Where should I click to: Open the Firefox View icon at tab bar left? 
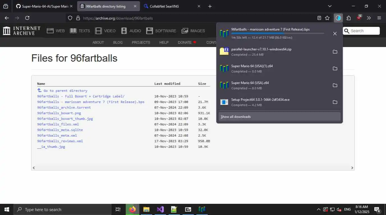point(6,6)
